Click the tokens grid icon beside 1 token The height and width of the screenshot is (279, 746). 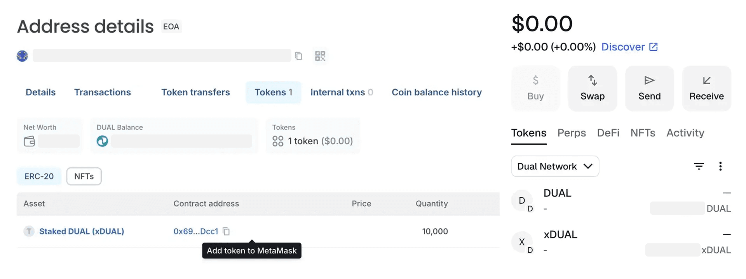[x=278, y=141]
